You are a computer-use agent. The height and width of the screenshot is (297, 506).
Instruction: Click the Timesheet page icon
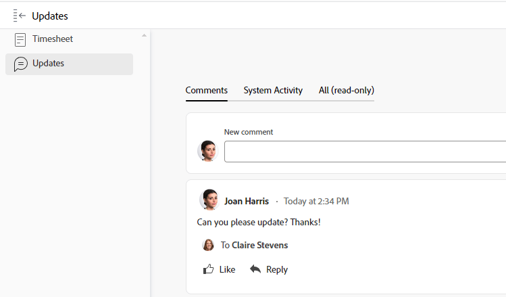click(20, 40)
